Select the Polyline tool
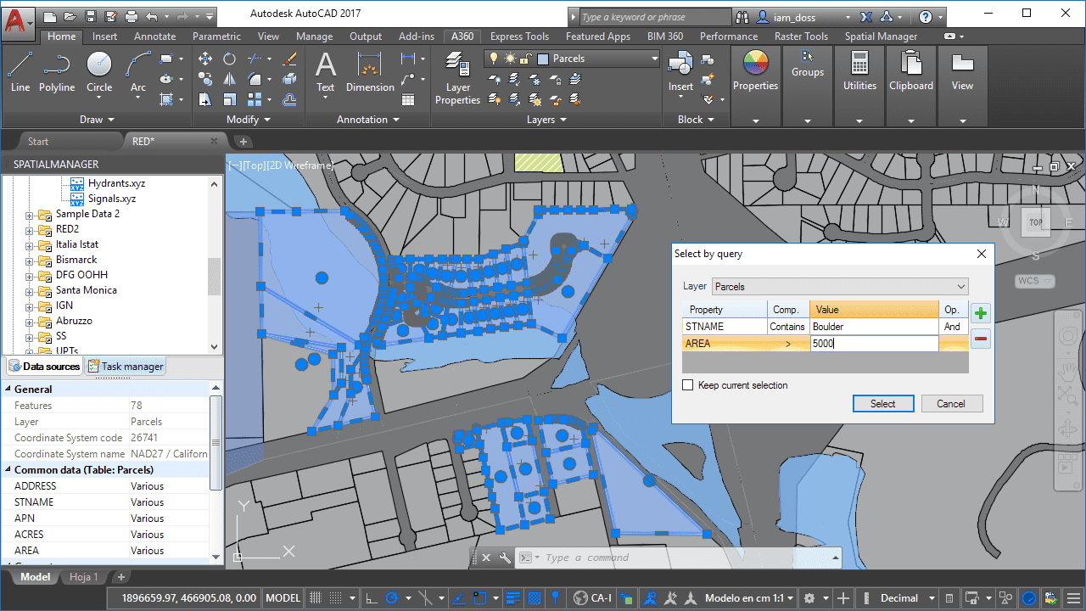The image size is (1086, 611). (57, 72)
